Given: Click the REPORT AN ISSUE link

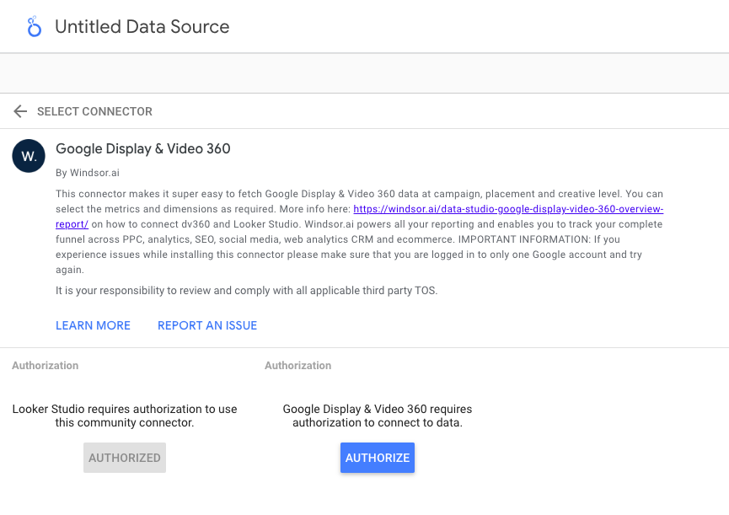Looking at the screenshot, I should coord(207,325).
